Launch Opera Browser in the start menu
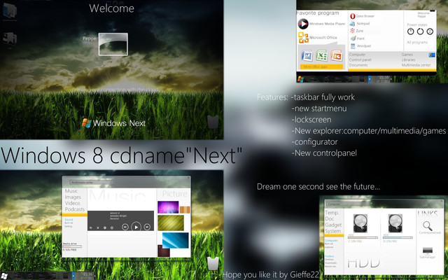Screen dimensions: 448x280 [362, 16]
